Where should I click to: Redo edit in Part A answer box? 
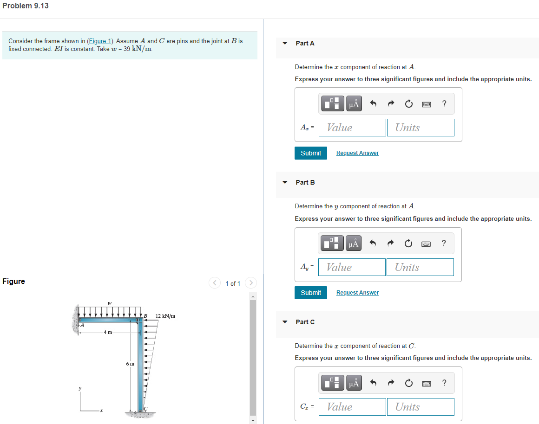(x=391, y=103)
